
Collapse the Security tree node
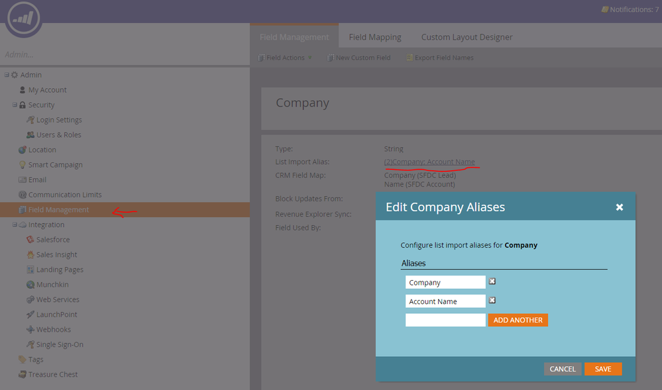coord(15,105)
